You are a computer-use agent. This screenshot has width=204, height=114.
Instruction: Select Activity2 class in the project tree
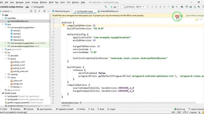click(17, 34)
